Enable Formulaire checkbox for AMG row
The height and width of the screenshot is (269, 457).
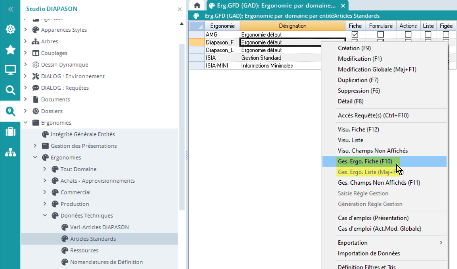coord(381,34)
